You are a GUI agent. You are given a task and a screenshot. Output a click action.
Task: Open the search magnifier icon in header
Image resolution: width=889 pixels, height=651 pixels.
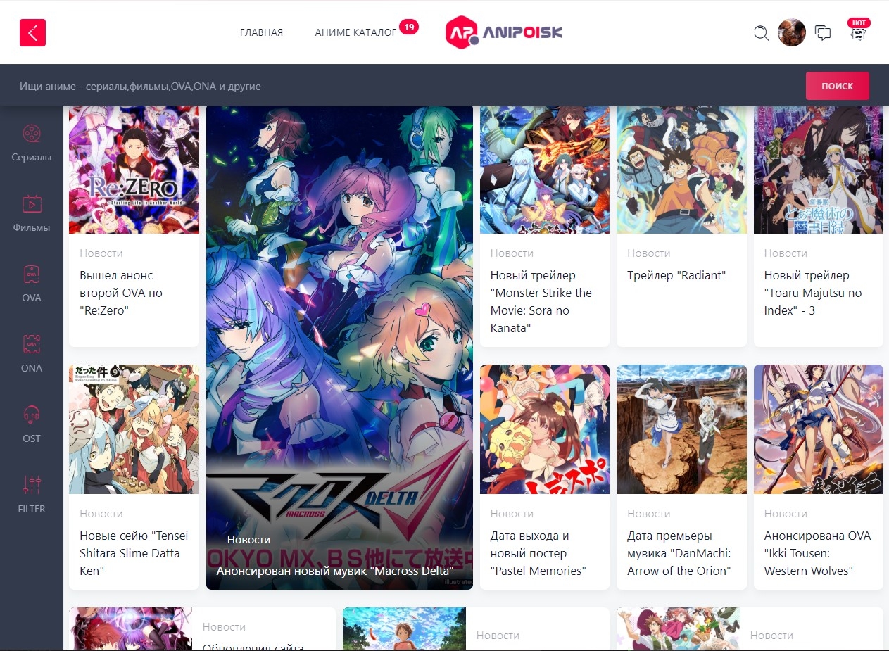coord(761,33)
